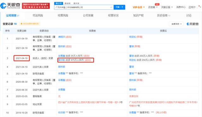Click the red 网上办理 note in row 10
The image size is (202, 117).
click(x=161, y=113)
